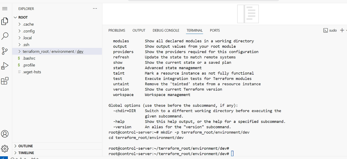This screenshot has height=159, width=347.
Task: Select the sudo terminal in the terminal list
Action: [x=330, y=30]
